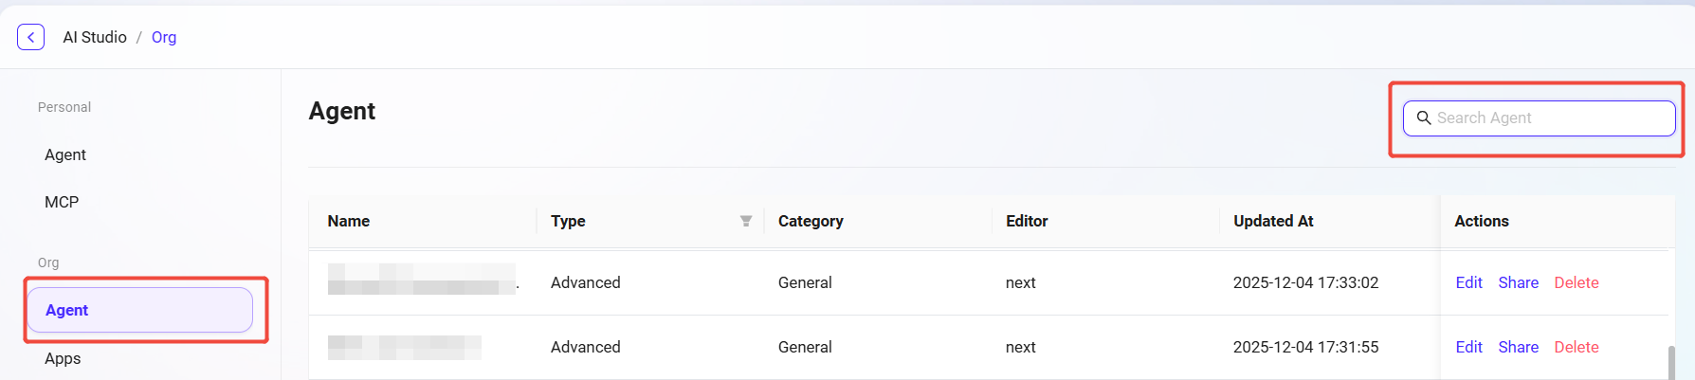Image resolution: width=1695 pixels, height=380 pixels.
Task: Open the first agent's blurred name
Action: pos(422,280)
